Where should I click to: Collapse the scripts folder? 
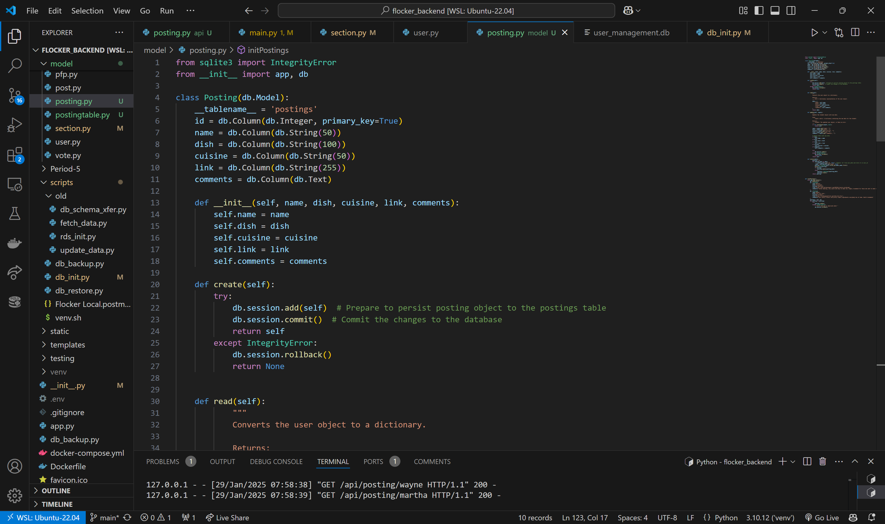point(44,182)
